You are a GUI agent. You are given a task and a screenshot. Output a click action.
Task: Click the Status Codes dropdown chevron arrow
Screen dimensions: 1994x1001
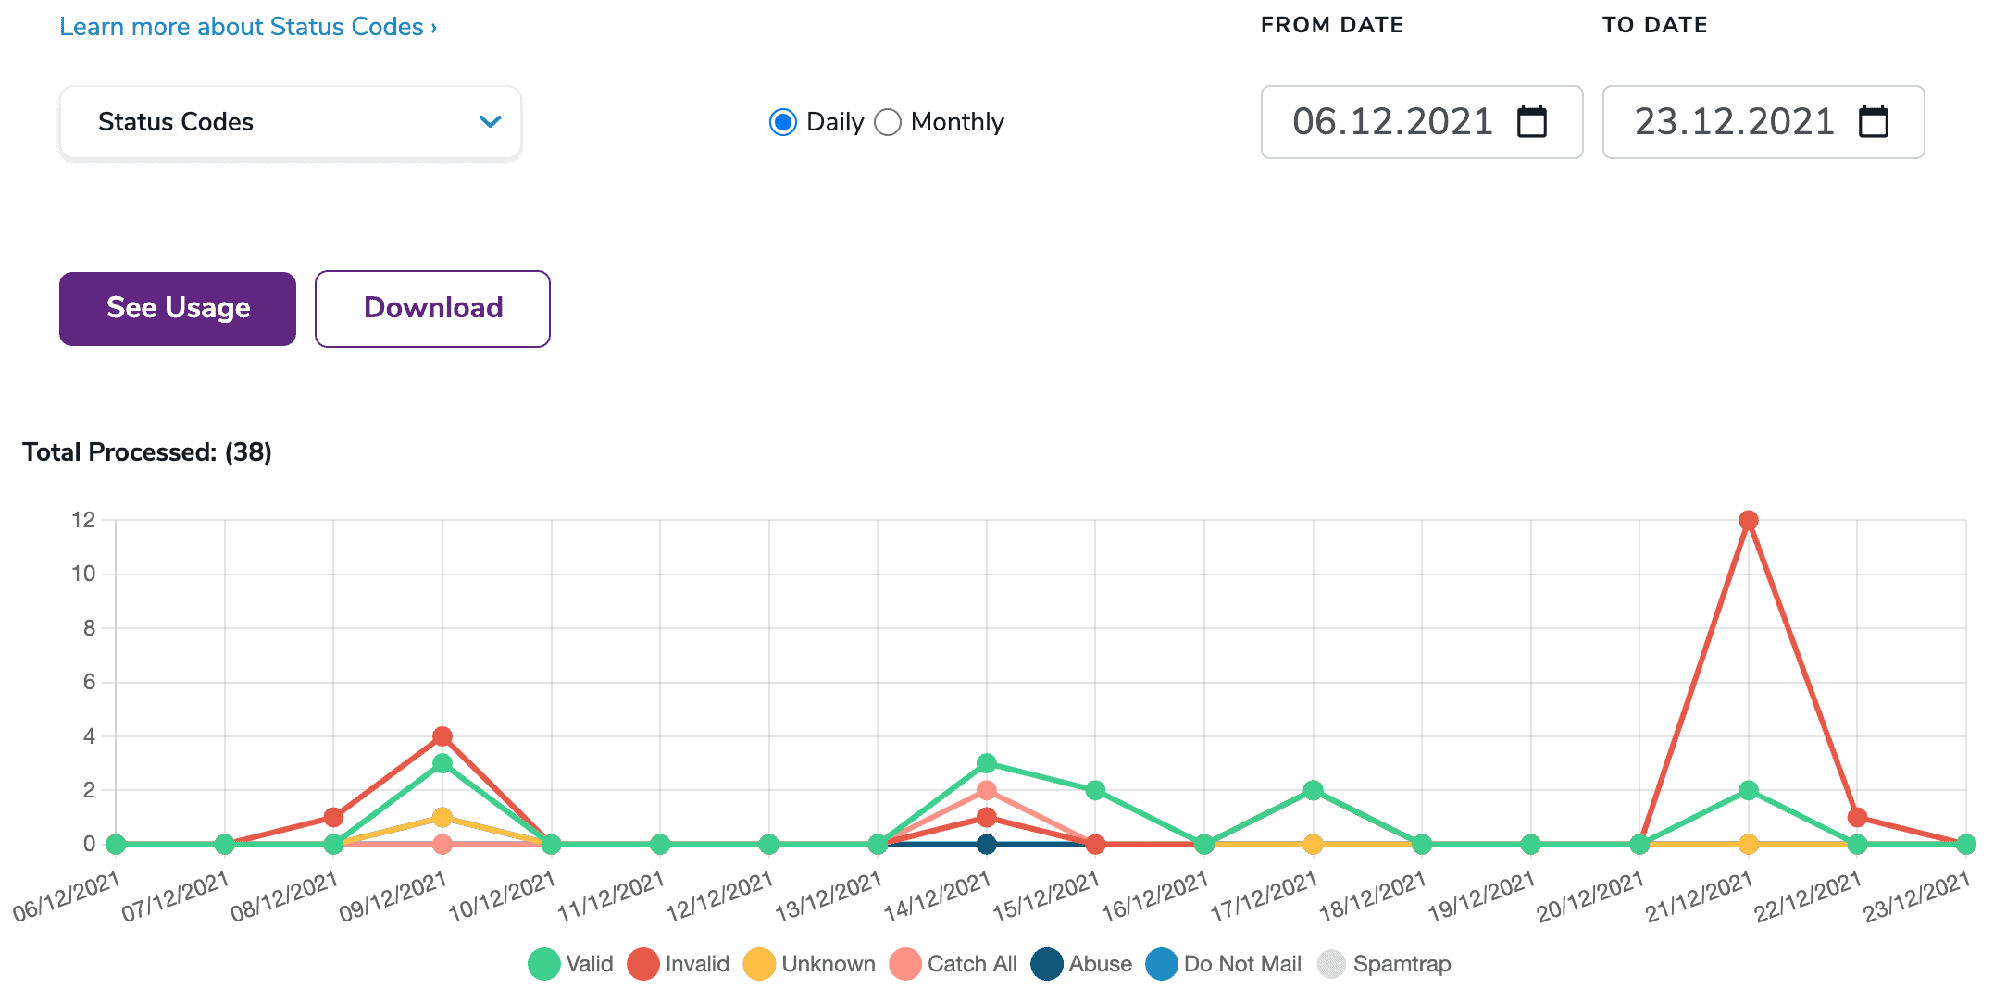point(490,122)
